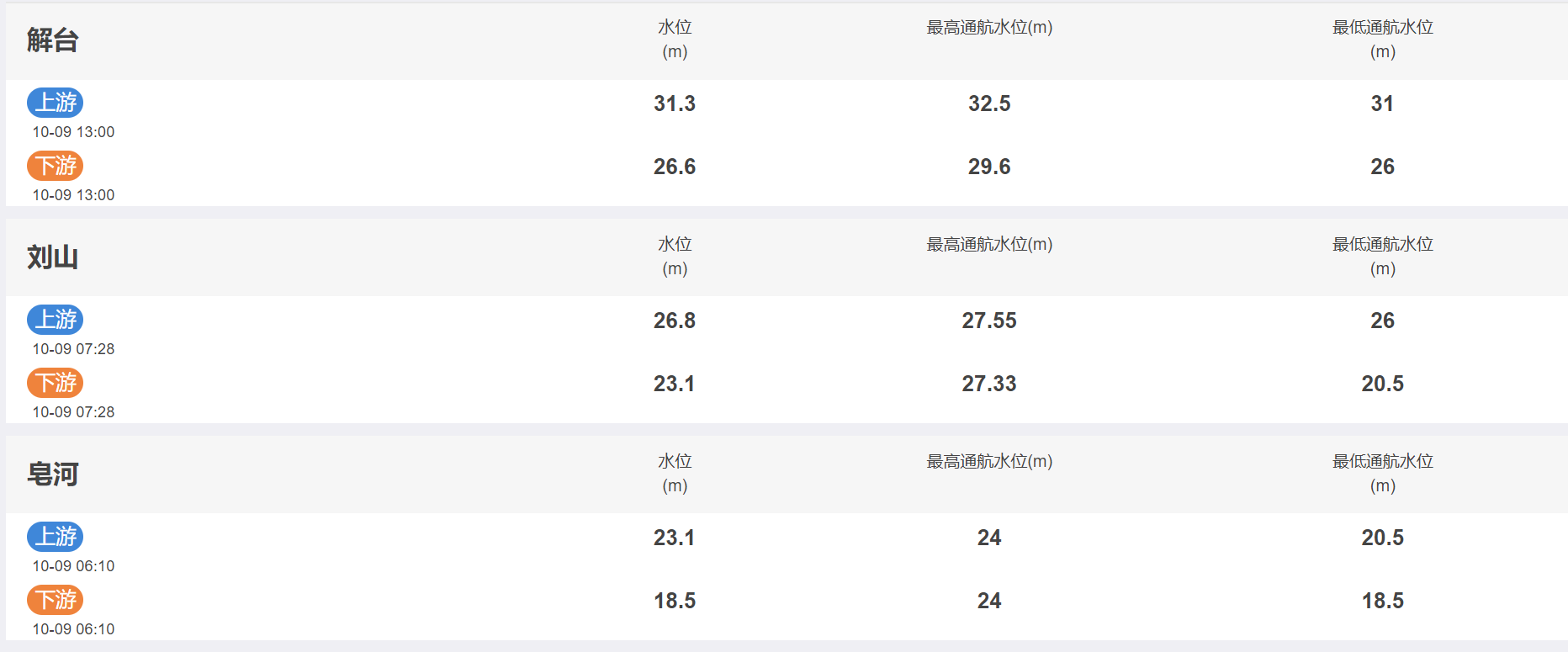Click 皂河 downstream water level 18.5

(x=675, y=601)
